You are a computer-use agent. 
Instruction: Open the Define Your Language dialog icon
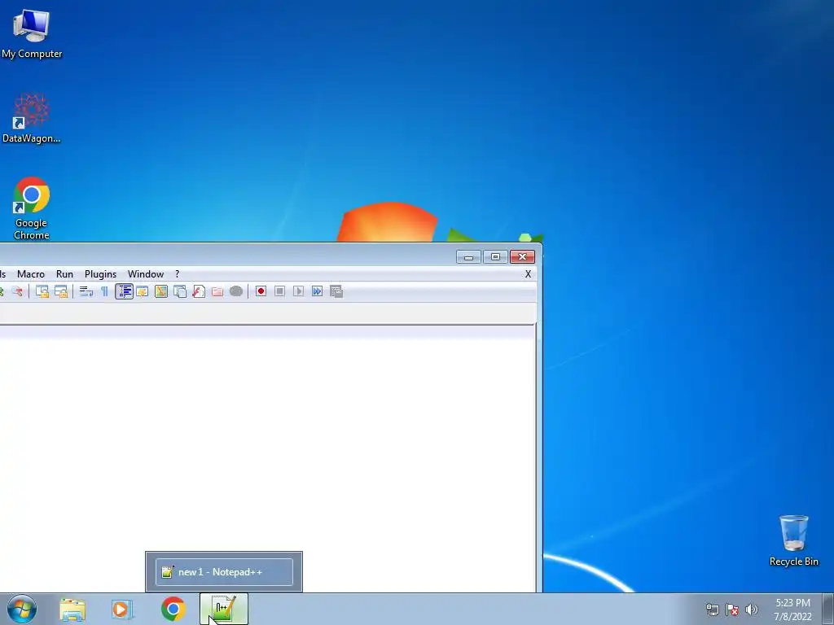(x=142, y=291)
